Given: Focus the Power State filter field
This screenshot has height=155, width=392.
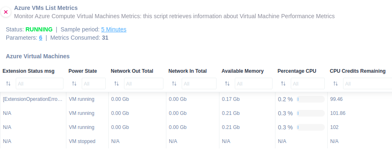Looking at the screenshot, I should point(94,83).
